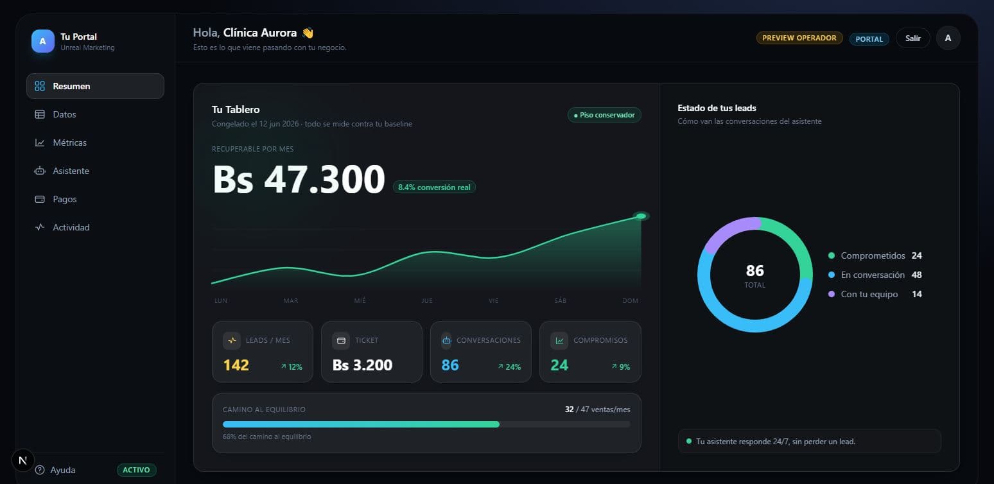Click the Compromisos chart icon
994x484 pixels.
[x=559, y=340]
